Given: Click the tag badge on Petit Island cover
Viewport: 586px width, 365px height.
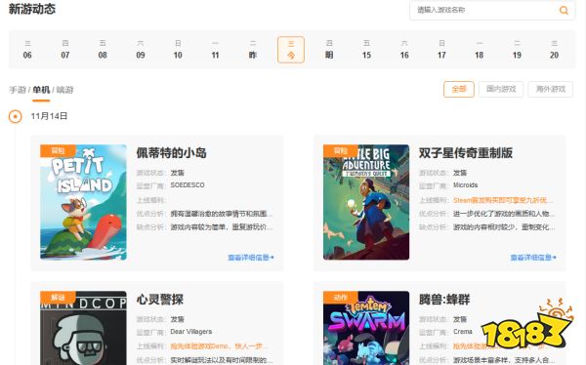Looking at the screenshot, I should pos(58,150).
